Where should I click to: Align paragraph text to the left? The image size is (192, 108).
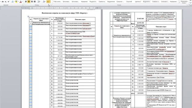tap(26, 1)
